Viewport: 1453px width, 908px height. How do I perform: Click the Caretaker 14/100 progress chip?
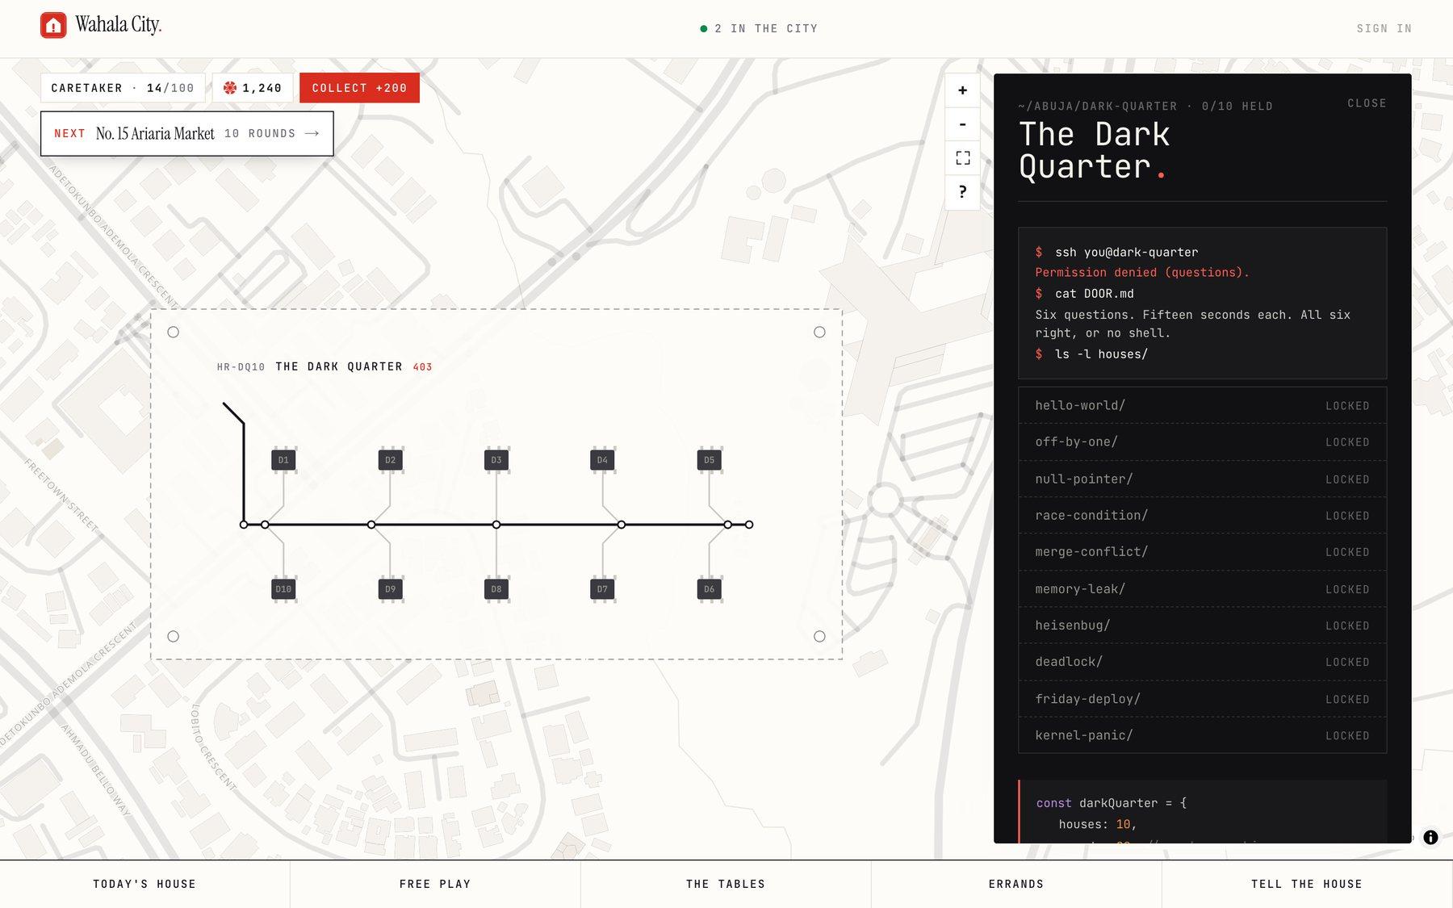tap(123, 88)
